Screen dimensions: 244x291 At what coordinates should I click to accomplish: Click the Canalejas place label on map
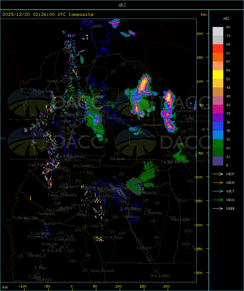(x=180, y=219)
